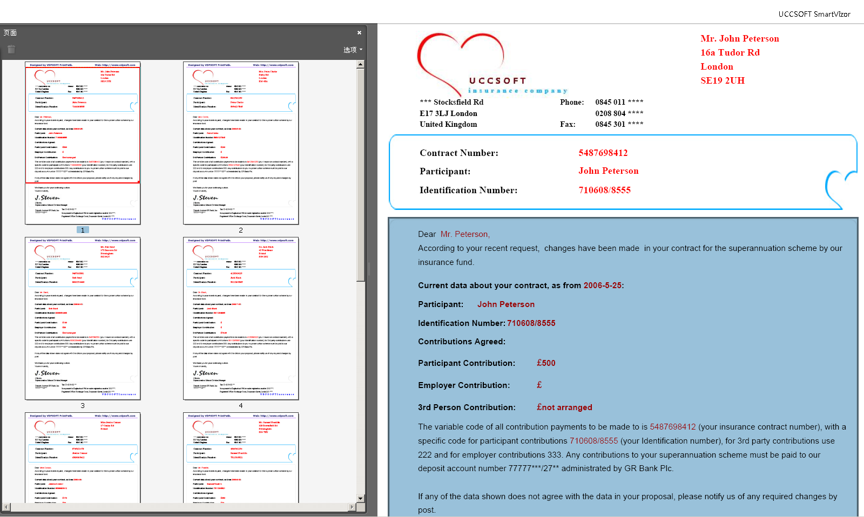Select page 1 thumbnail

(83, 143)
